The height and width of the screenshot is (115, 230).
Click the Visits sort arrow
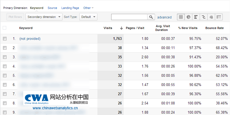pyautogui.click(x=121, y=28)
